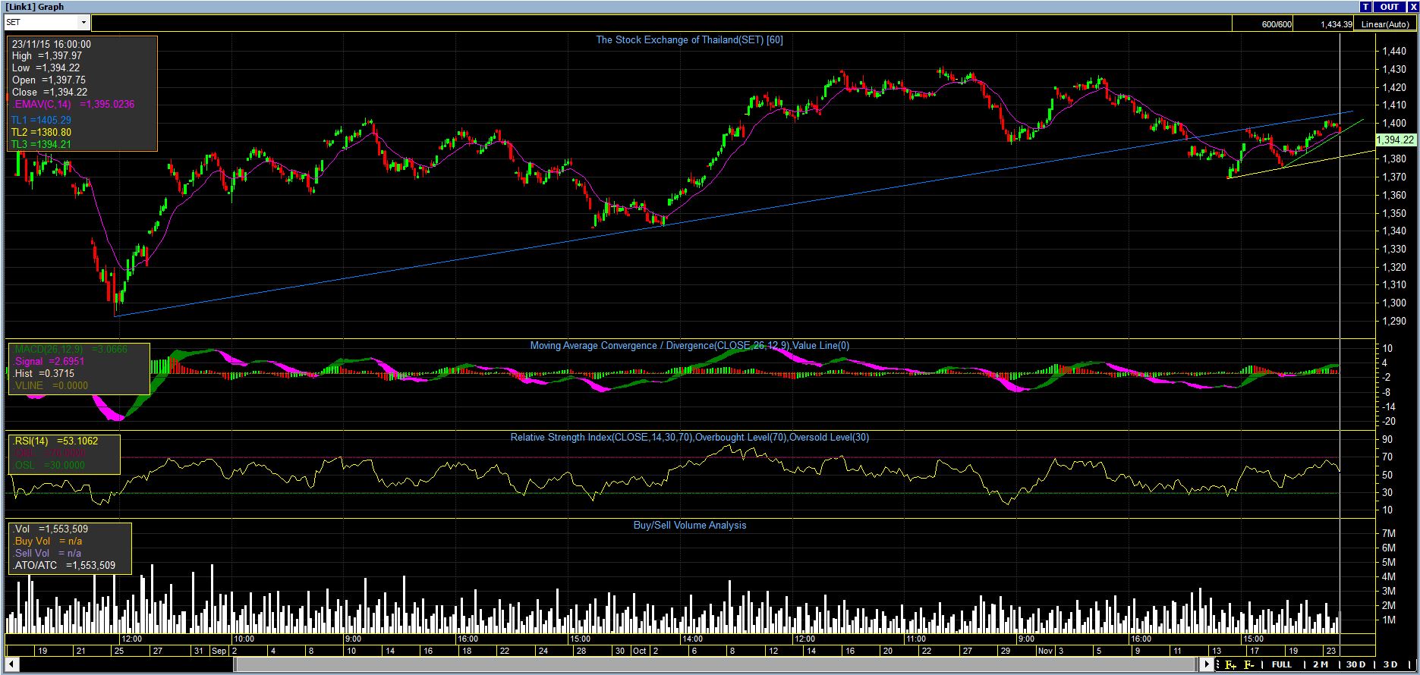Click the Hist =0.3715 legend entry

[44, 374]
